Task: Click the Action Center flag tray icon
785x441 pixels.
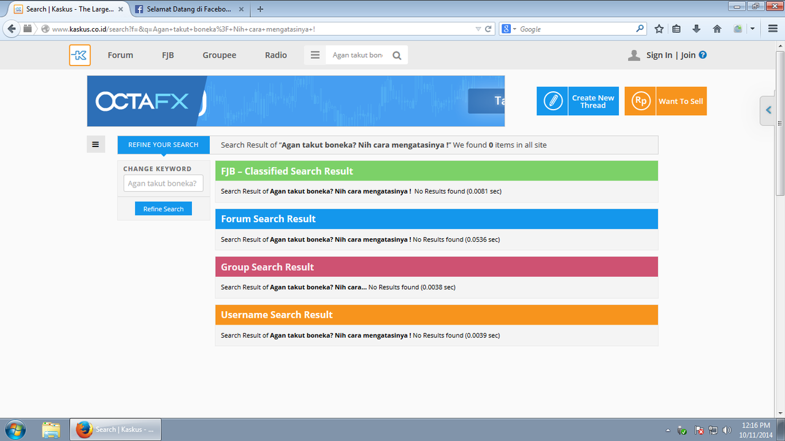Action: pyautogui.click(x=699, y=430)
